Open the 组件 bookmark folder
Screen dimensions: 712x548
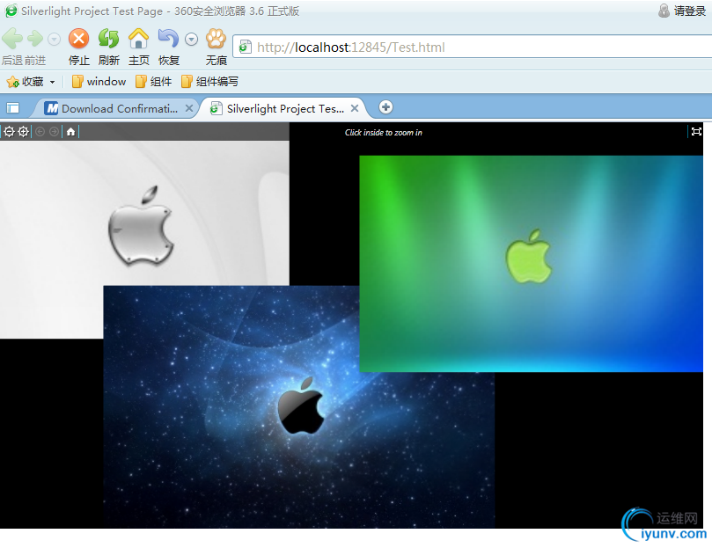click(153, 82)
